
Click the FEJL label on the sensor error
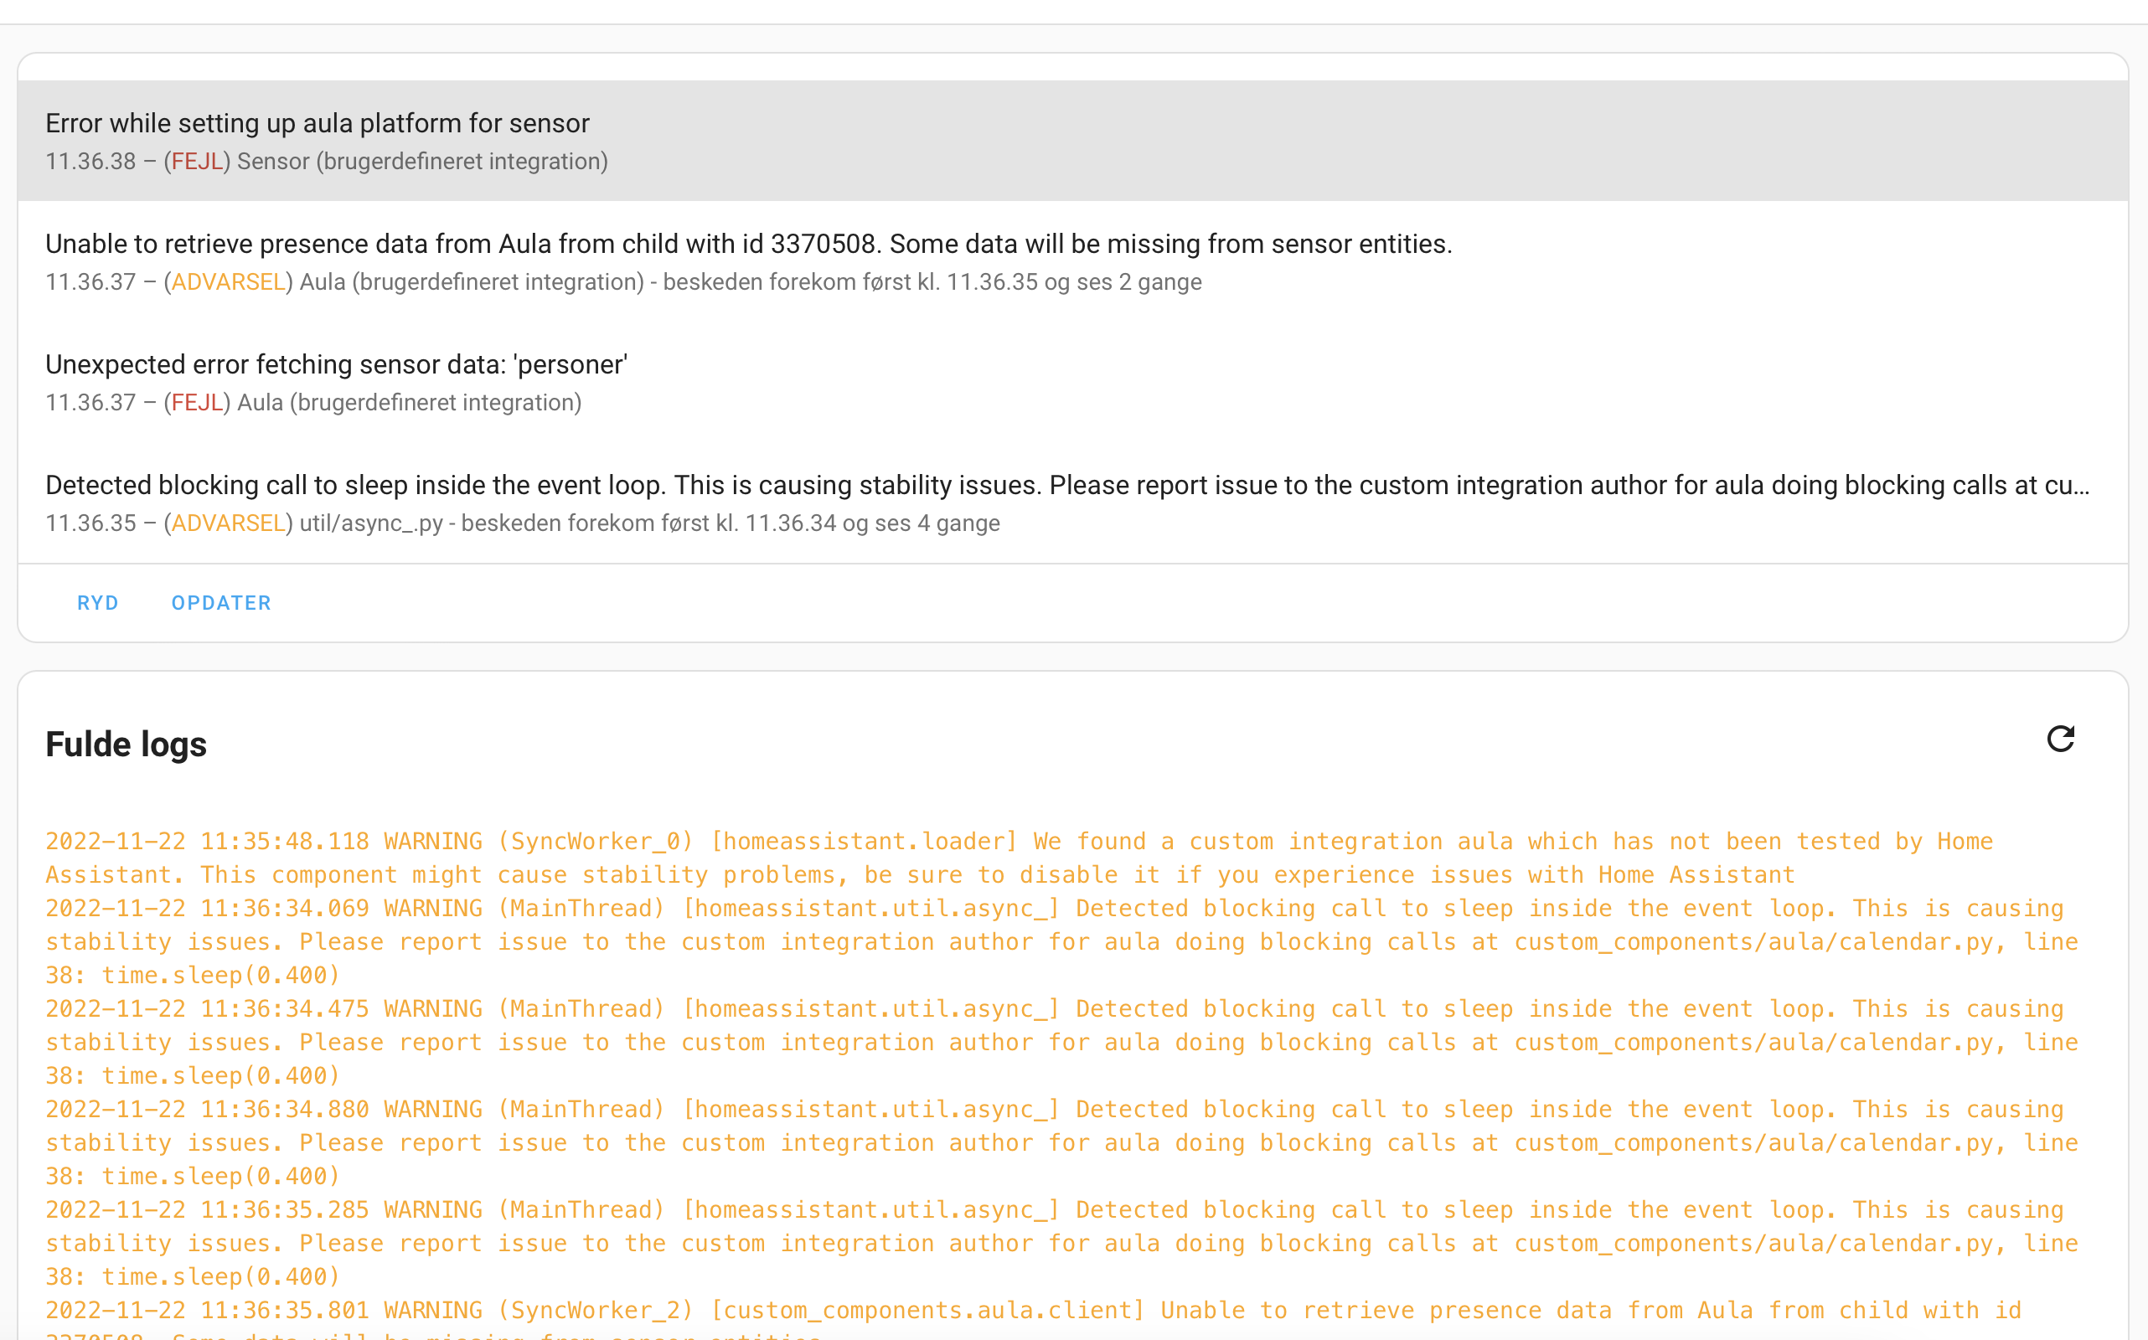[x=197, y=162]
